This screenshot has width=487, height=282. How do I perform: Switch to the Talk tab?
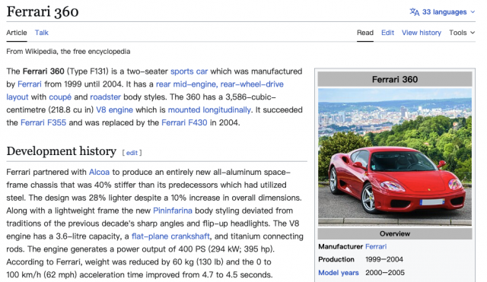tap(41, 33)
